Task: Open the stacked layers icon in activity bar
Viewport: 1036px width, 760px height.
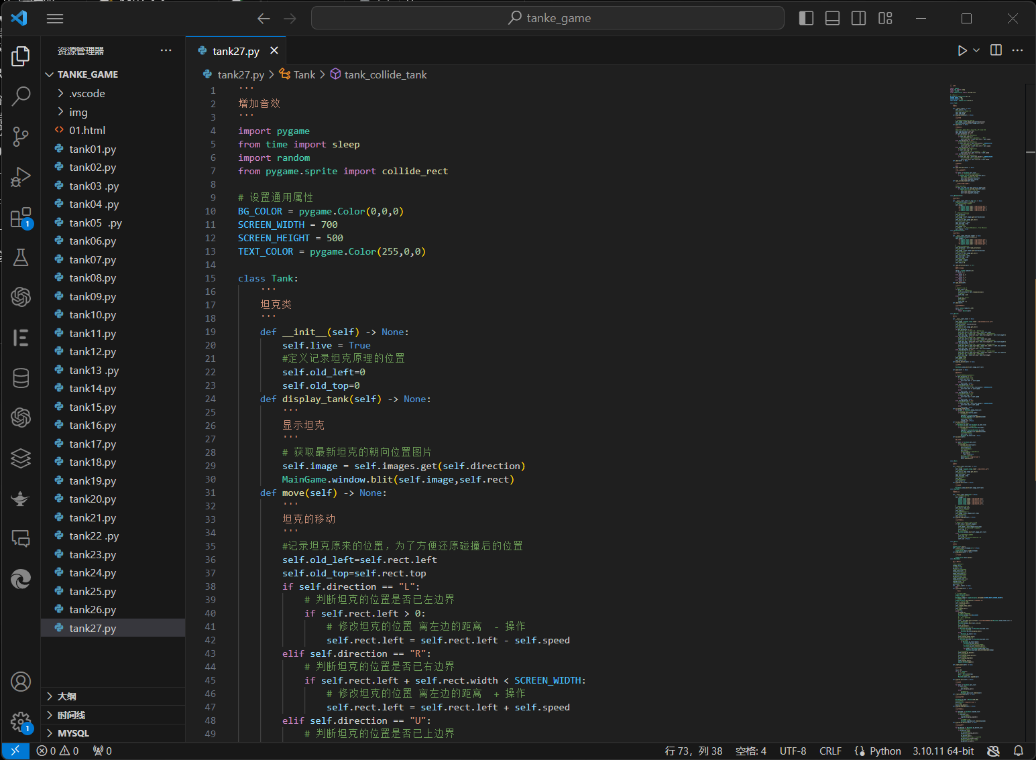Action: pyautogui.click(x=21, y=458)
